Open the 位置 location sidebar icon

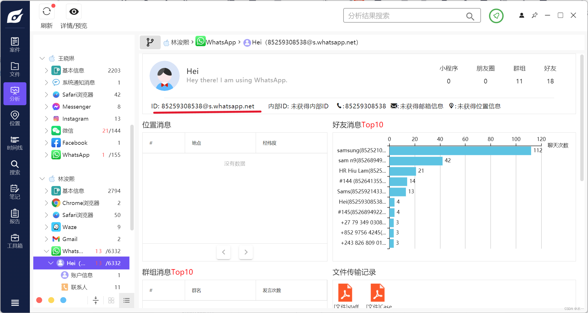(15, 118)
